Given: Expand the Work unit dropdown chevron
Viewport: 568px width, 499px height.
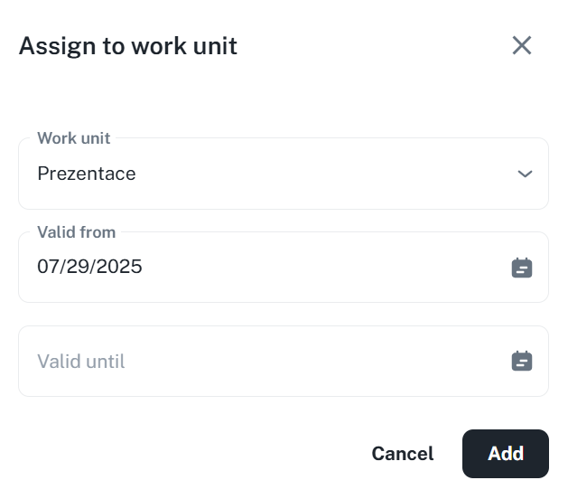Looking at the screenshot, I should tap(525, 174).
